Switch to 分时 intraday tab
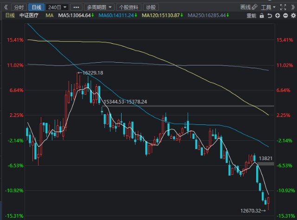Screen dimensions: 297x220 18,7
